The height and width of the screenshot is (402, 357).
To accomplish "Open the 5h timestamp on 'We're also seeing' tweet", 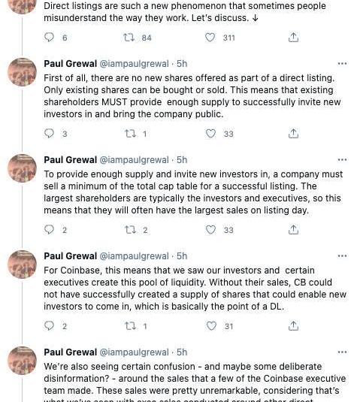I will point(182,352).
